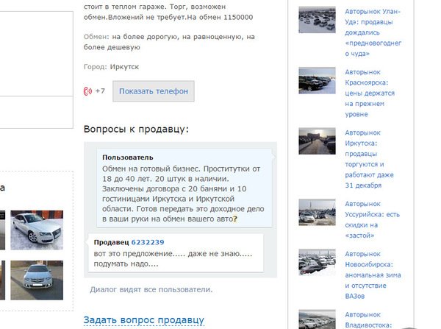Select the Вопросы к продавцу heading
The image size is (441, 329).
[x=136, y=129]
